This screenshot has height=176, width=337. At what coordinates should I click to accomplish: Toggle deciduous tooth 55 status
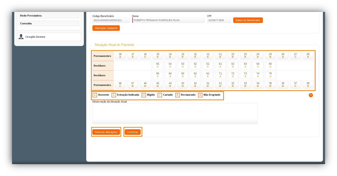pyautogui.click(x=158, y=65)
